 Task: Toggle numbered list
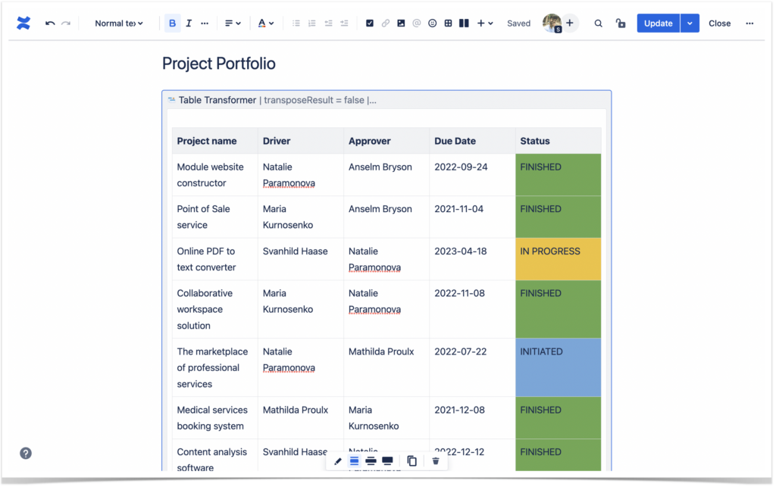coord(311,23)
